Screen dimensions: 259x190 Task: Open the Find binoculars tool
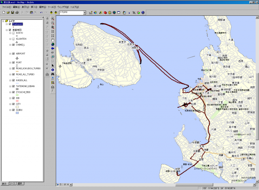coord(53,74)
